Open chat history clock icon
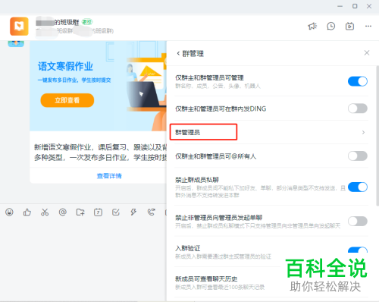The height and width of the screenshot is (302, 379). click(x=330, y=26)
